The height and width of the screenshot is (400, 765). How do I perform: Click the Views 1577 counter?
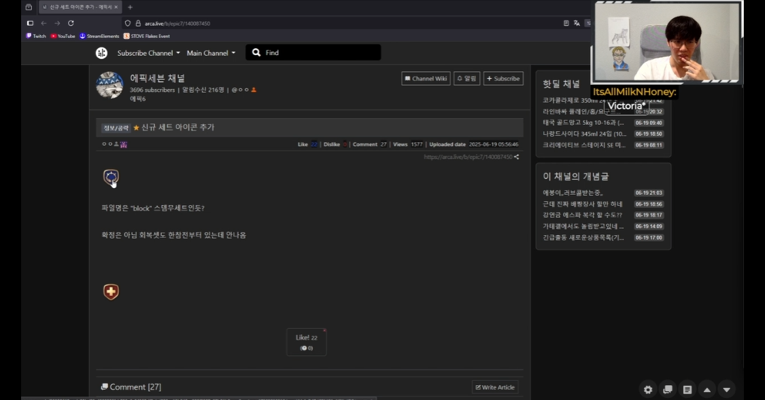[x=408, y=144]
